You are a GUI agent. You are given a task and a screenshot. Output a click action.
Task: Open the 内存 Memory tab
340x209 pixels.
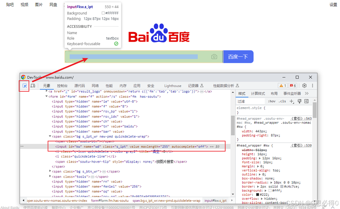(123, 86)
